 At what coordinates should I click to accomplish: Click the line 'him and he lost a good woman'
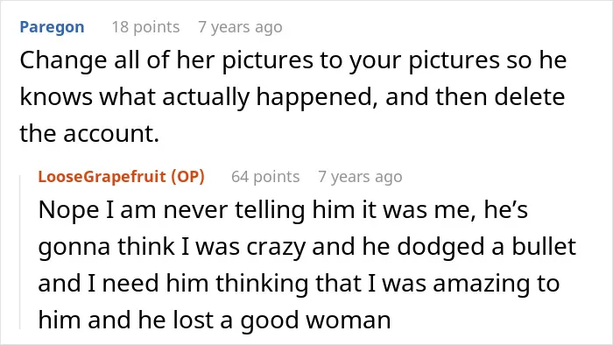click(x=215, y=320)
